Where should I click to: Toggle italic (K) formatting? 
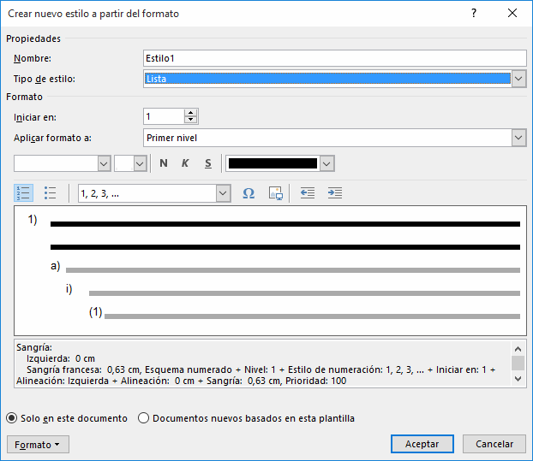[185, 163]
